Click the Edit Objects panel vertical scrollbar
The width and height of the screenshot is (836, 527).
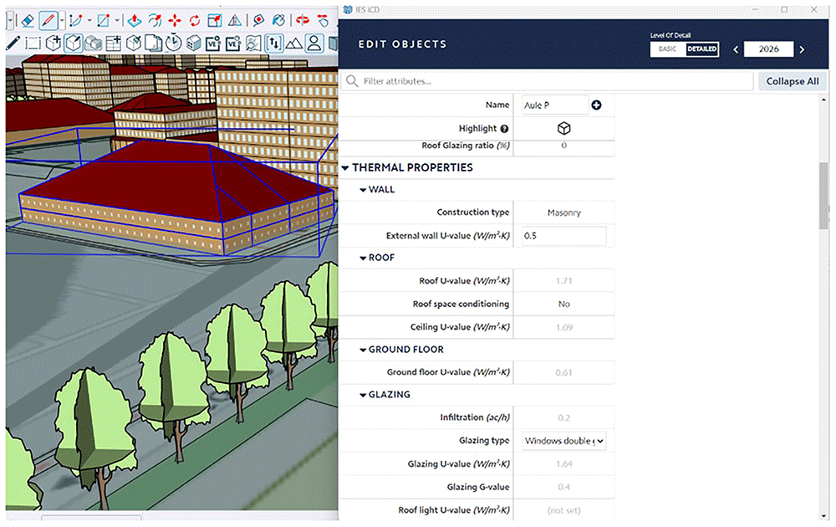click(x=824, y=196)
